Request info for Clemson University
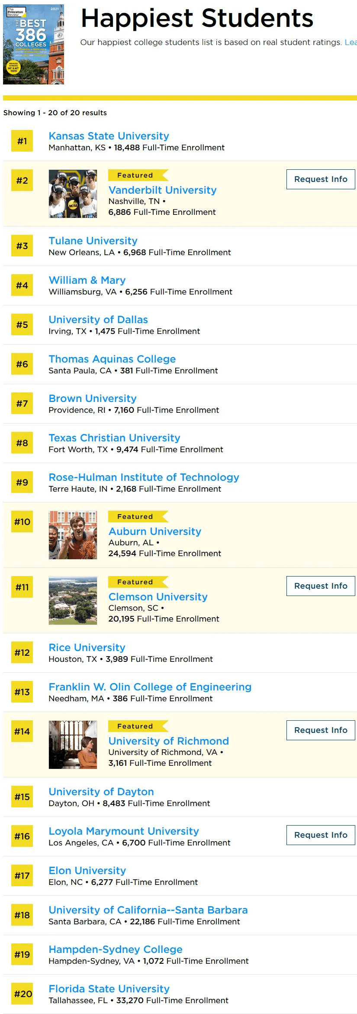The height and width of the screenshot is (1014, 357). [x=321, y=586]
